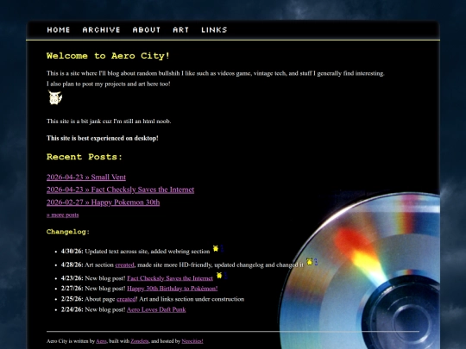Image resolution: width=466 pixels, height=349 pixels.
Task: Open the HOME nav item
Action: coord(59,30)
